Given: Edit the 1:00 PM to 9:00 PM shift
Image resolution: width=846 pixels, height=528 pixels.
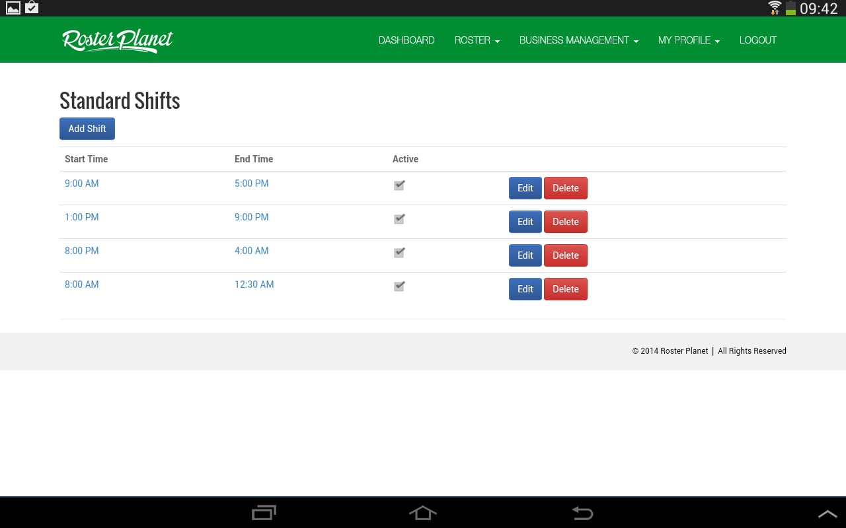Looking at the screenshot, I should tap(525, 222).
